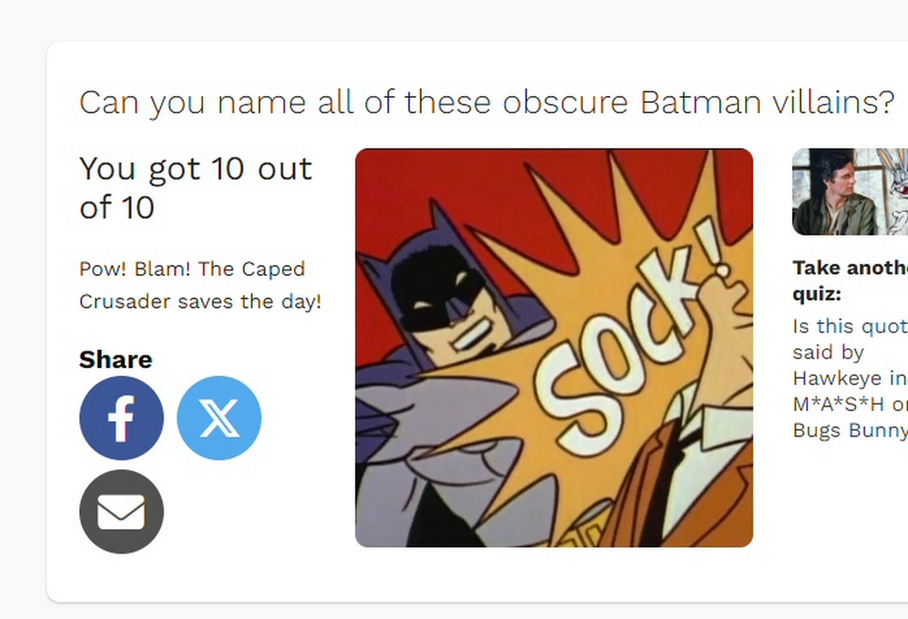Open the Hawkeye and Bugs Bunny quiz thumbnail
Screen dimensions: 908x619
(x=850, y=192)
